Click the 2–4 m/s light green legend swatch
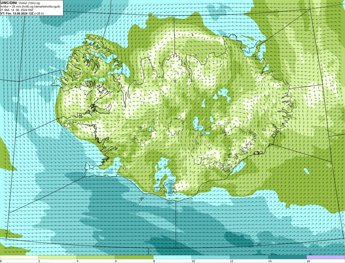The width and height of the screenshot is (345, 263). (x=57, y=257)
